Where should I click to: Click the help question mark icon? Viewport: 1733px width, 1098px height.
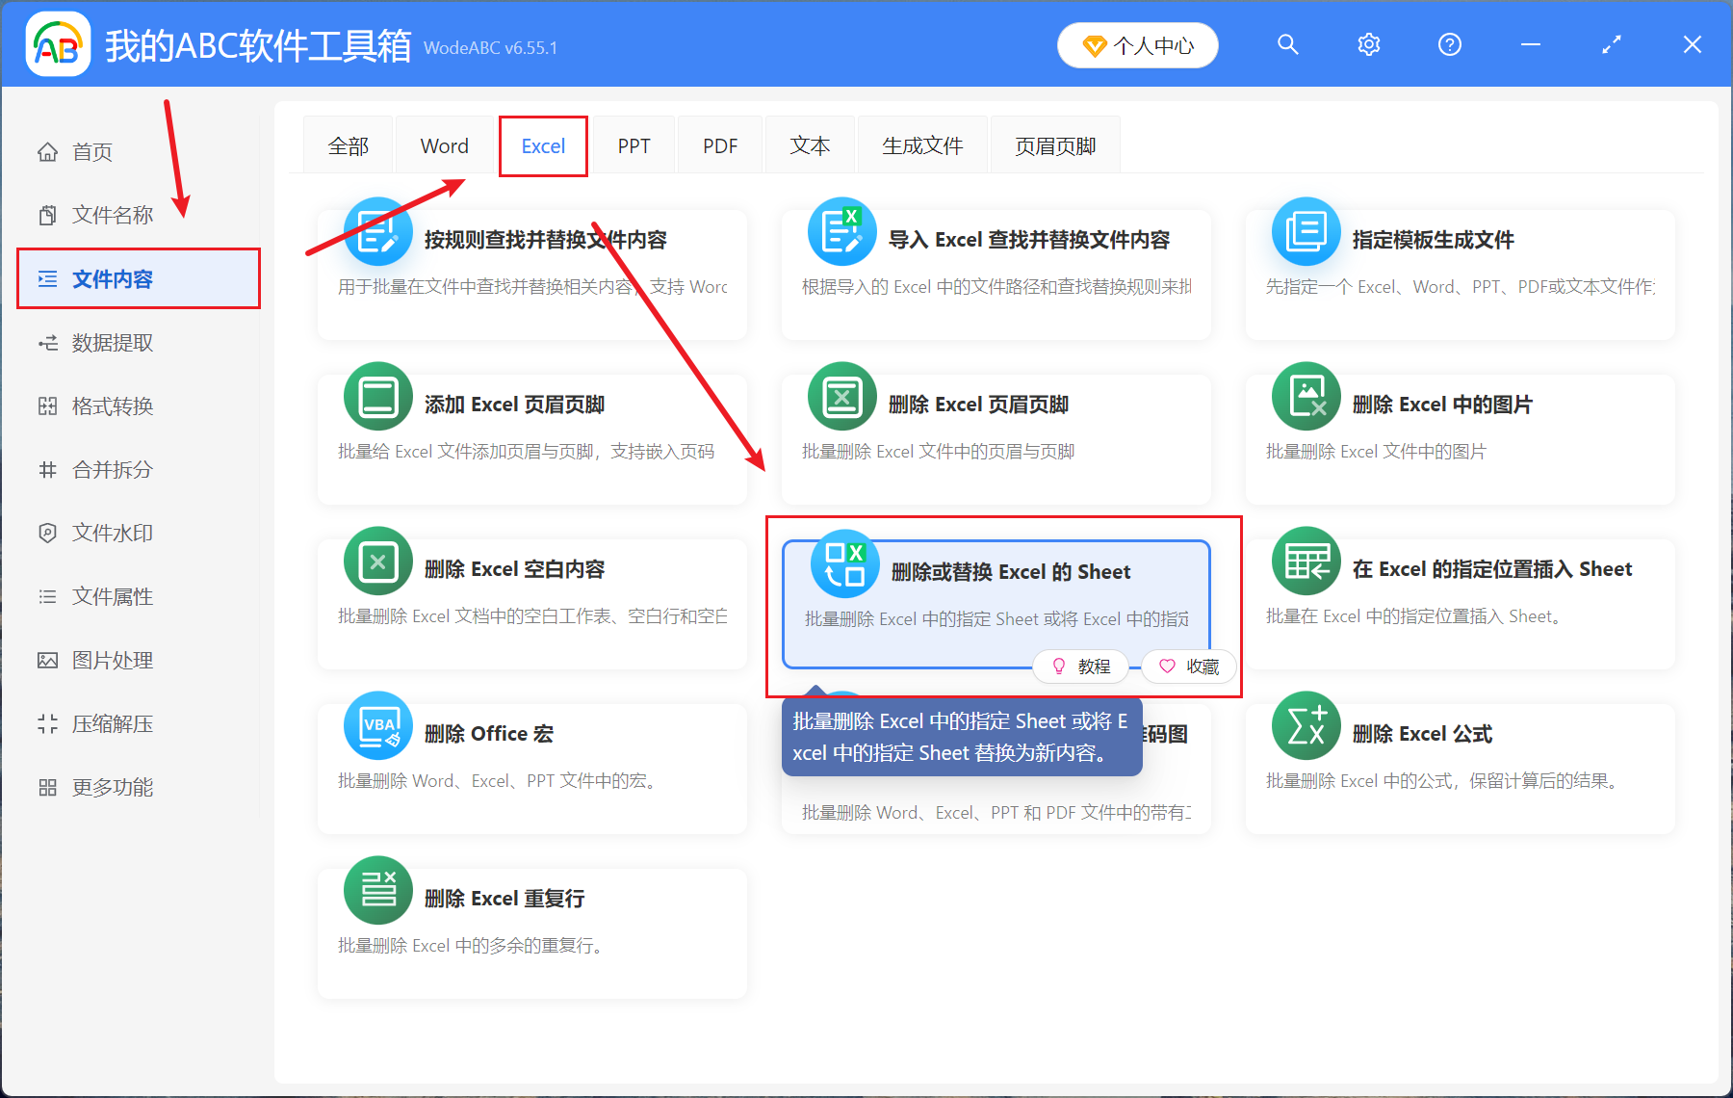(1449, 45)
